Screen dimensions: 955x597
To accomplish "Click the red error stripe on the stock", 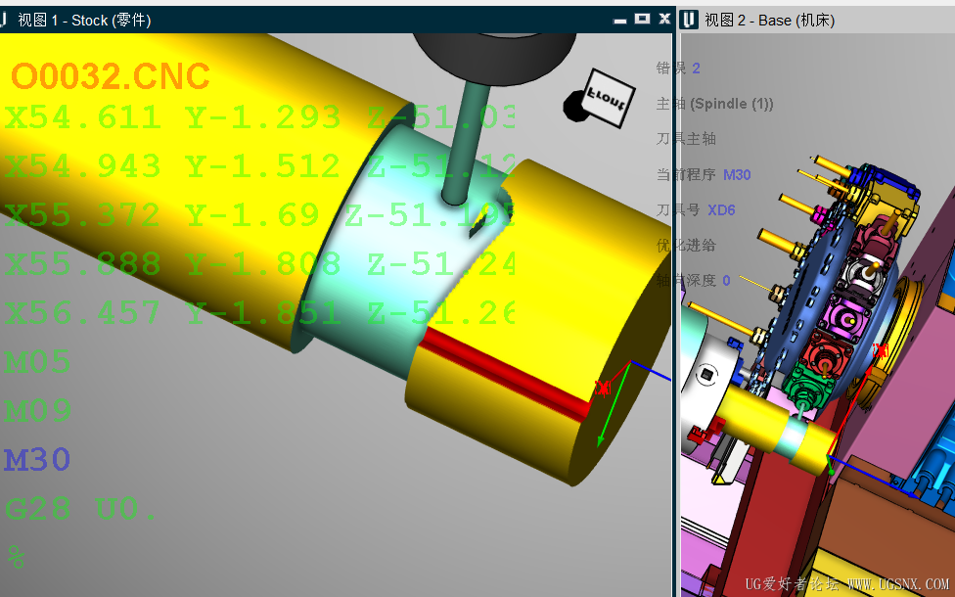I will click(x=506, y=373).
